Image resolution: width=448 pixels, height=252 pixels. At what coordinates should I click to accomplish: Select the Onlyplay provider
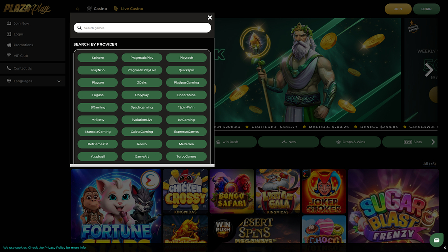[142, 95]
